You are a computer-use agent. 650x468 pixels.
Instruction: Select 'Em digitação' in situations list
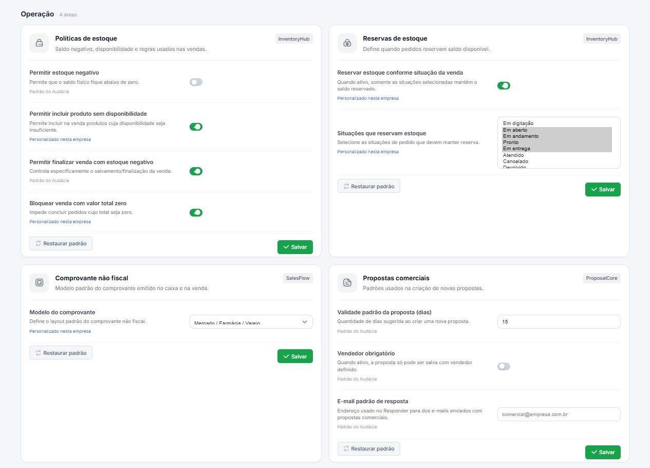pos(557,123)
